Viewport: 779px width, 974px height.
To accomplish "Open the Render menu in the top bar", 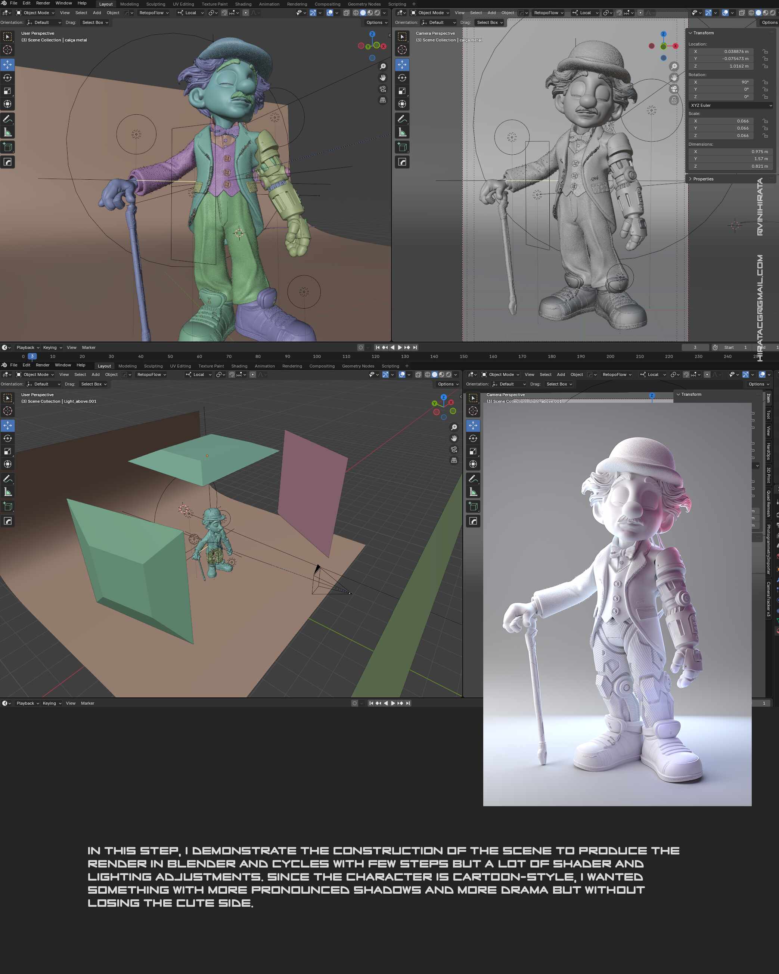I will coord(43,3).
